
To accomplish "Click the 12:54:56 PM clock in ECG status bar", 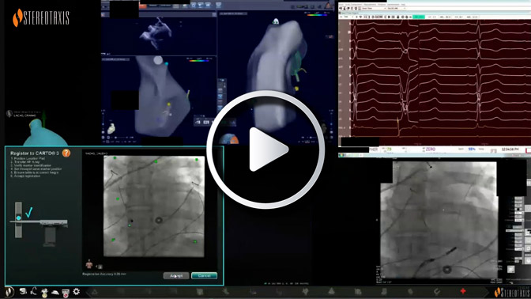I will 510,149.
